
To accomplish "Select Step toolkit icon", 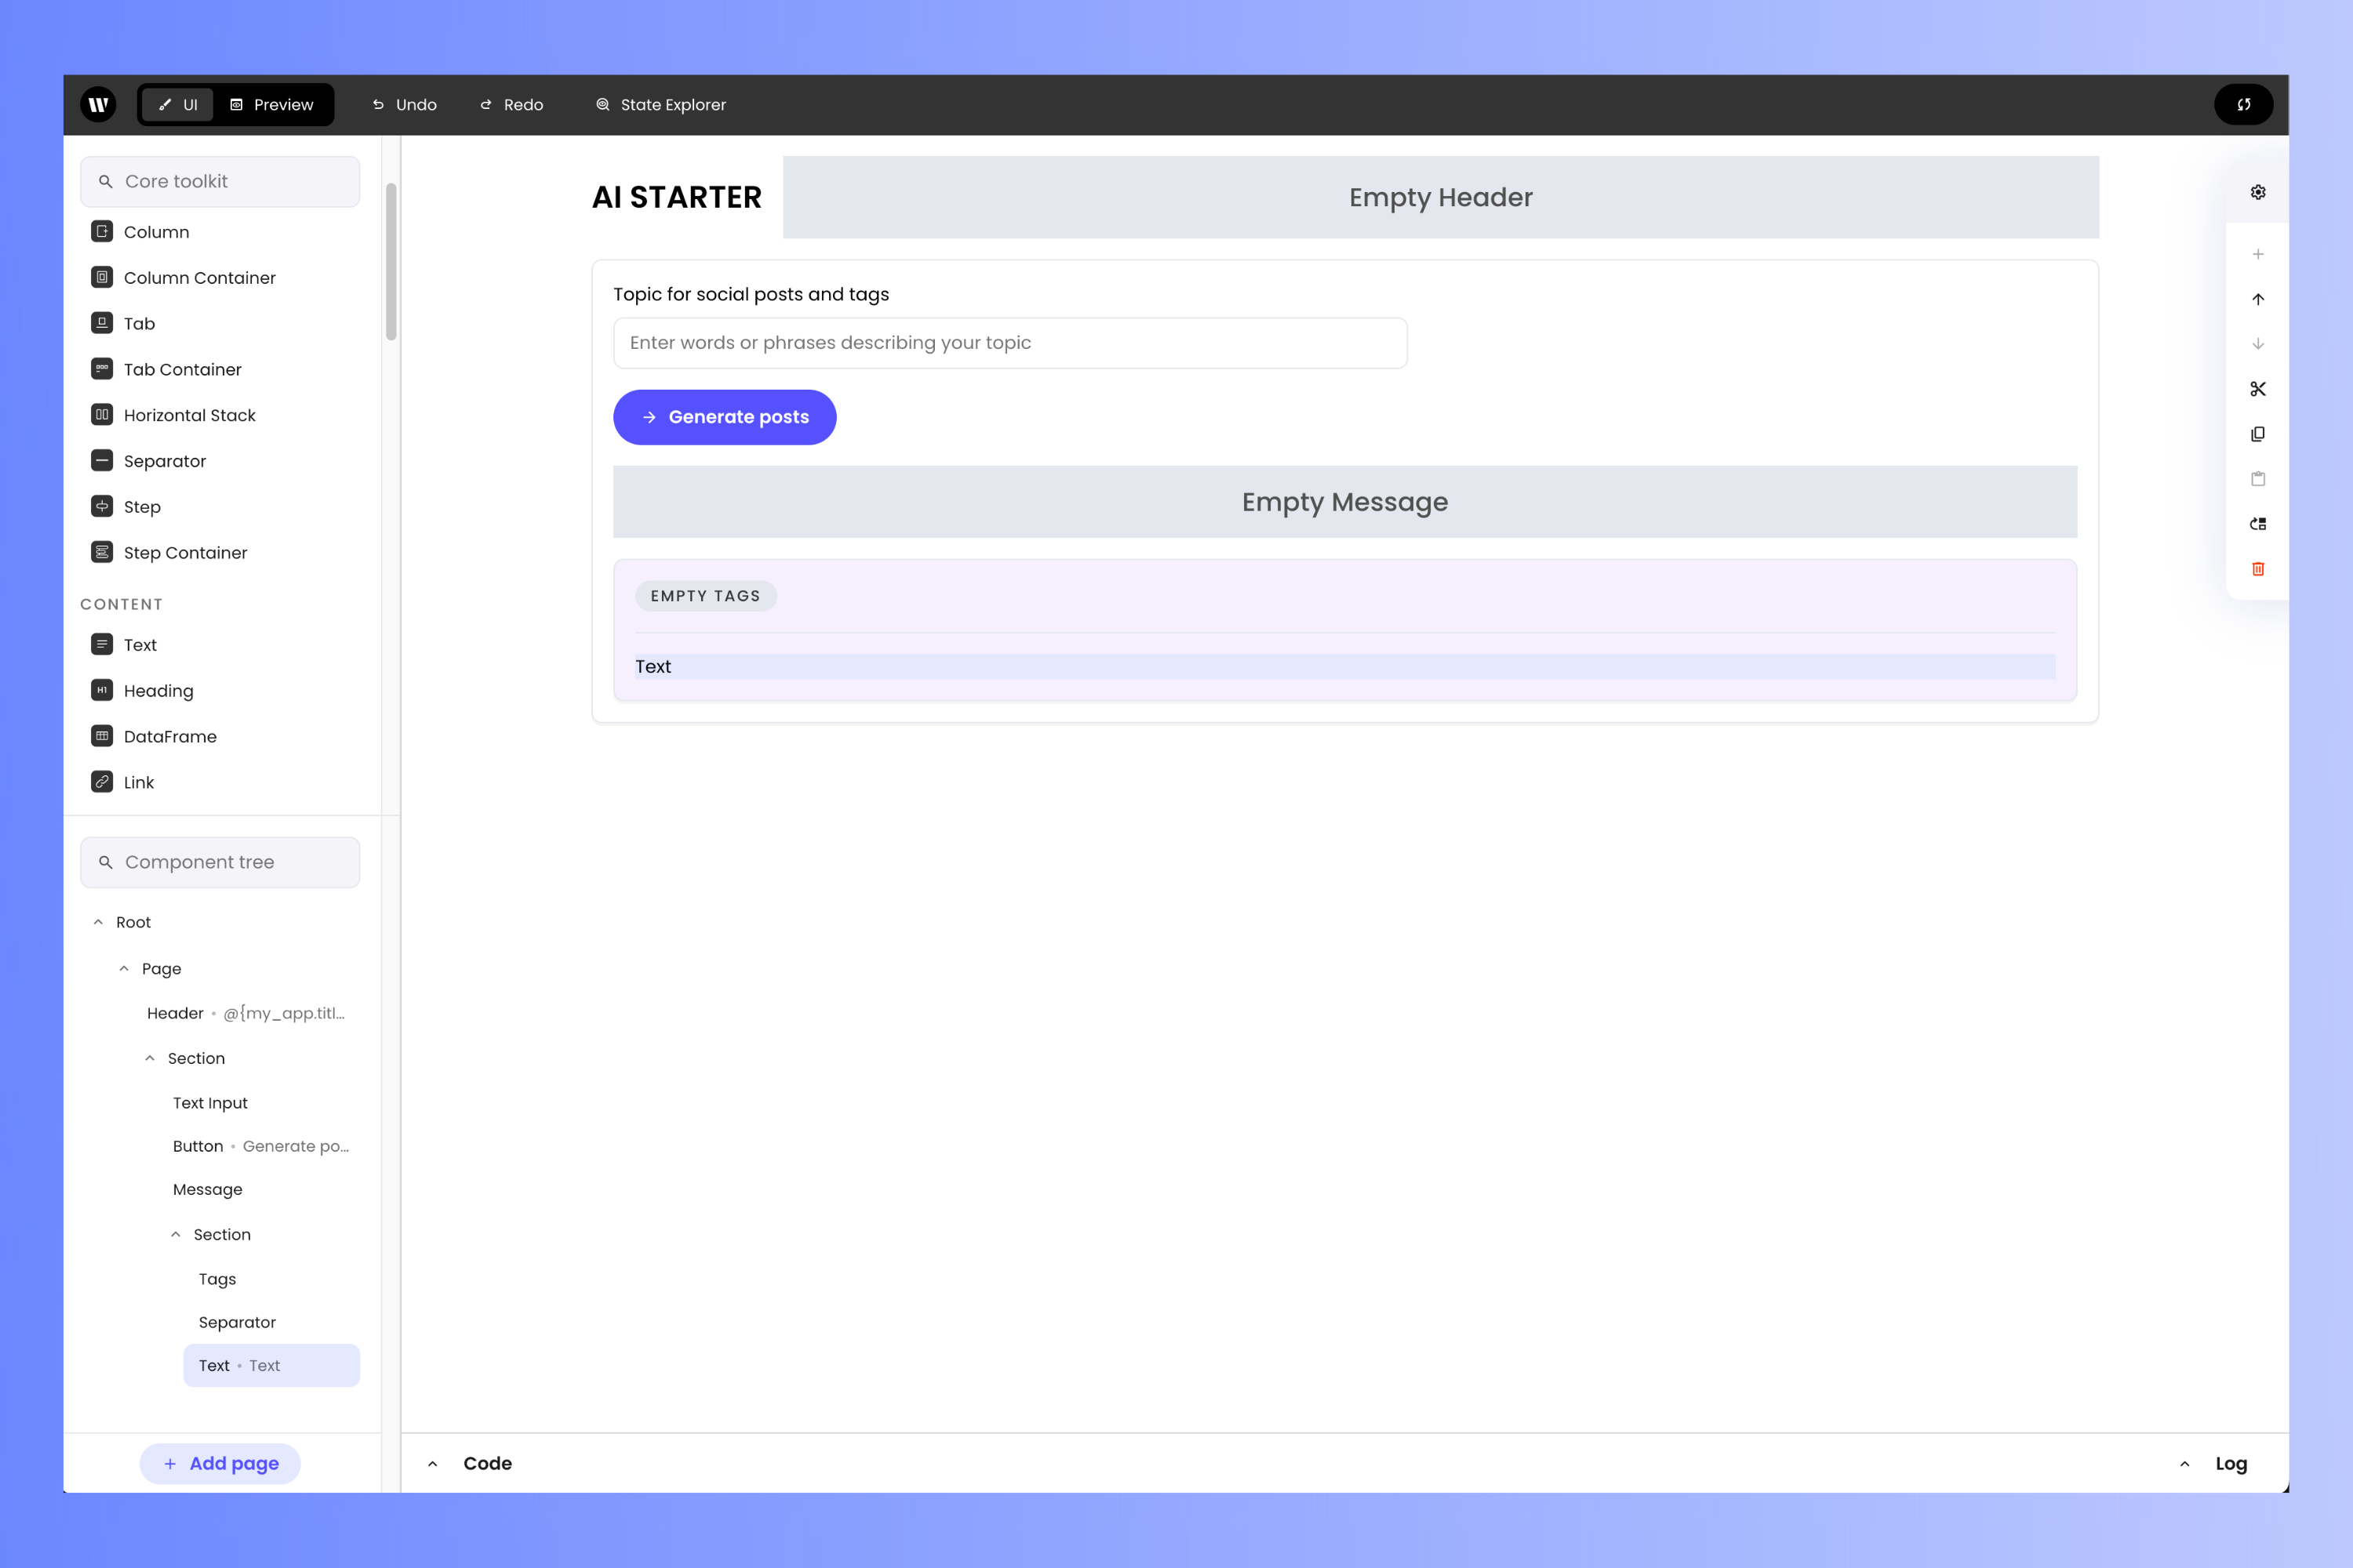I will [102, 507].
